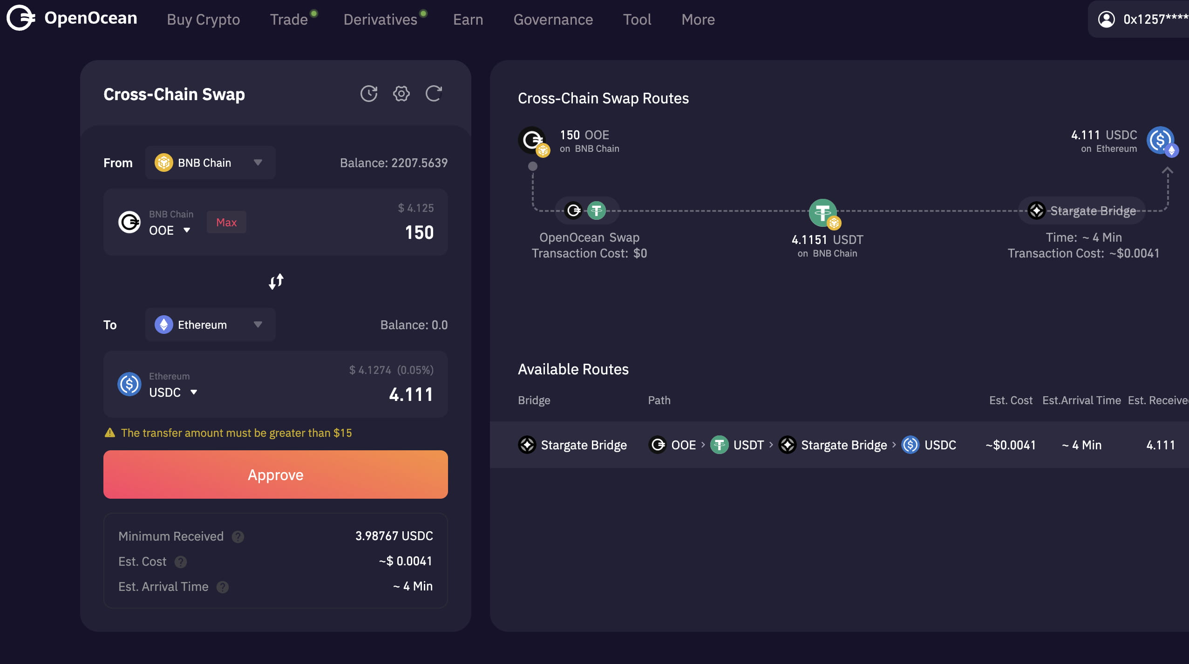Swap the From and To direction arrows
This screenshot has width=1189, height=664.
click(x=276, y=281)
